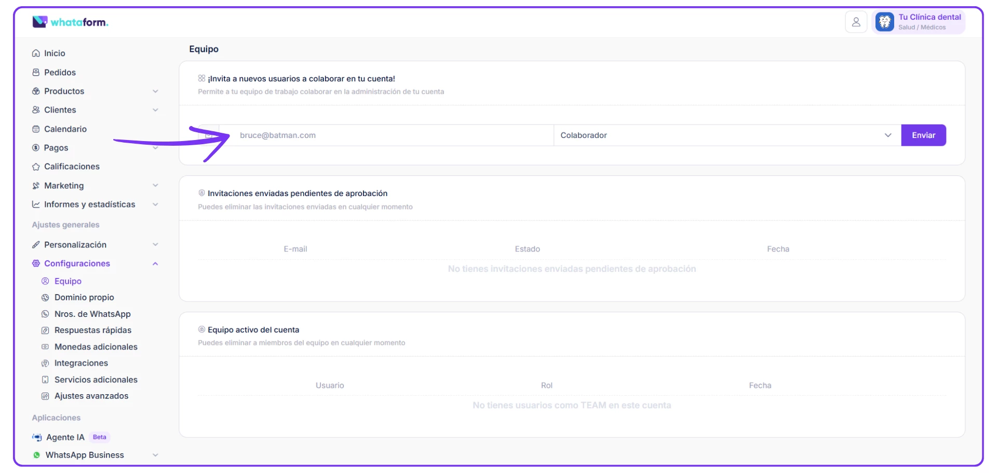Click the Agente IA robot icon
The height and width of the screenshot is (473, 997).
tap(37, 438)
